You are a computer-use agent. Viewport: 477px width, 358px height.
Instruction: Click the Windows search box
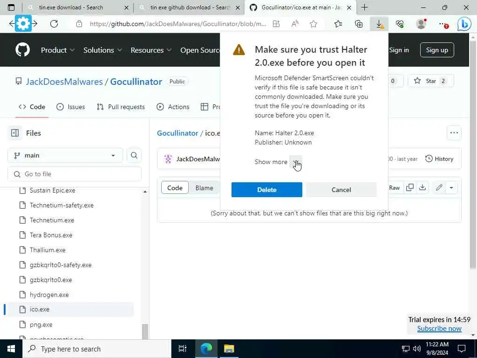click(x=96, y=349)
